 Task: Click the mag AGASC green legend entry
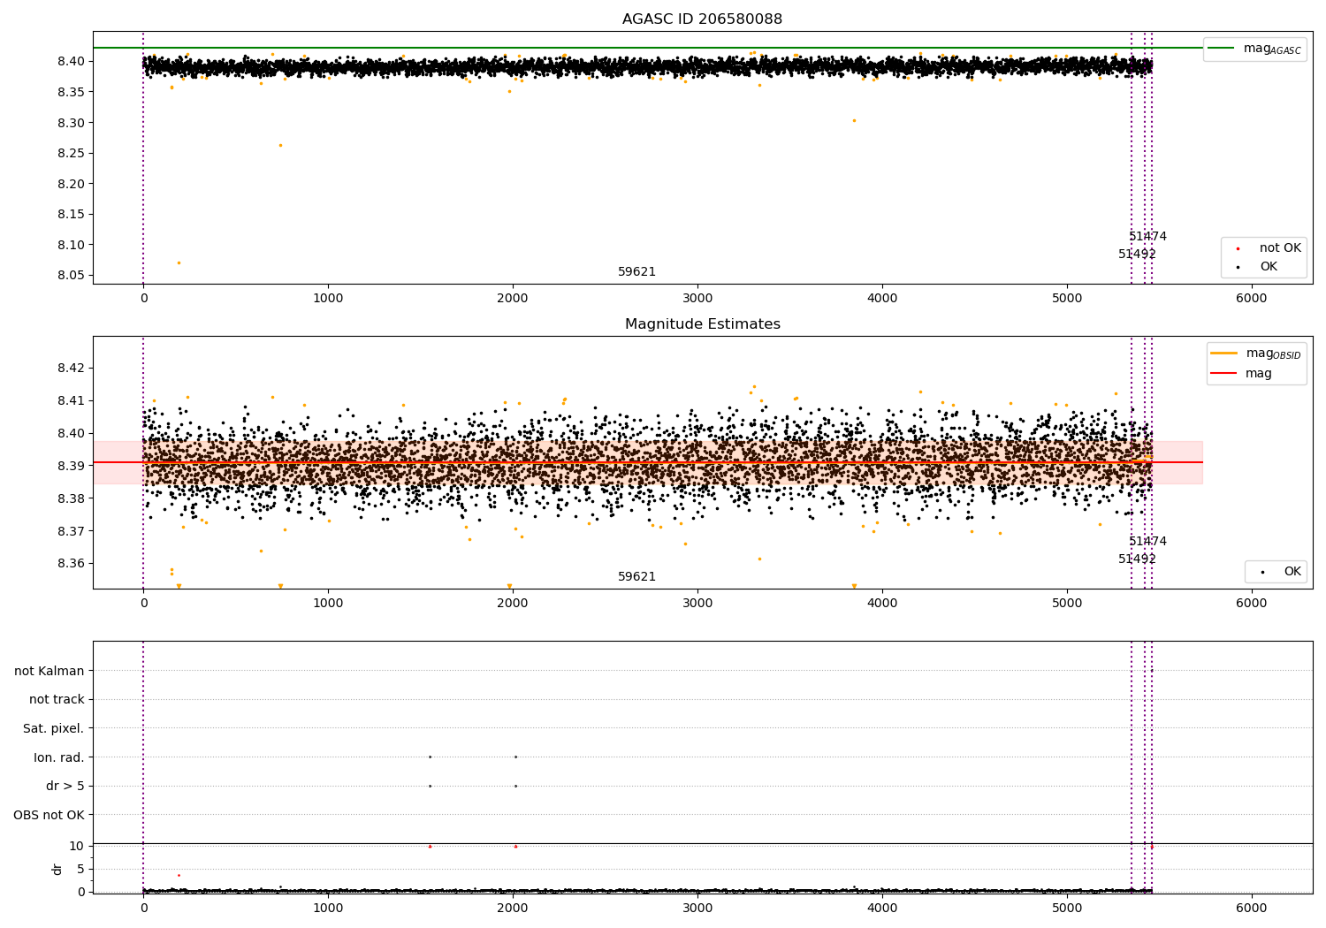pos(1254,49)
